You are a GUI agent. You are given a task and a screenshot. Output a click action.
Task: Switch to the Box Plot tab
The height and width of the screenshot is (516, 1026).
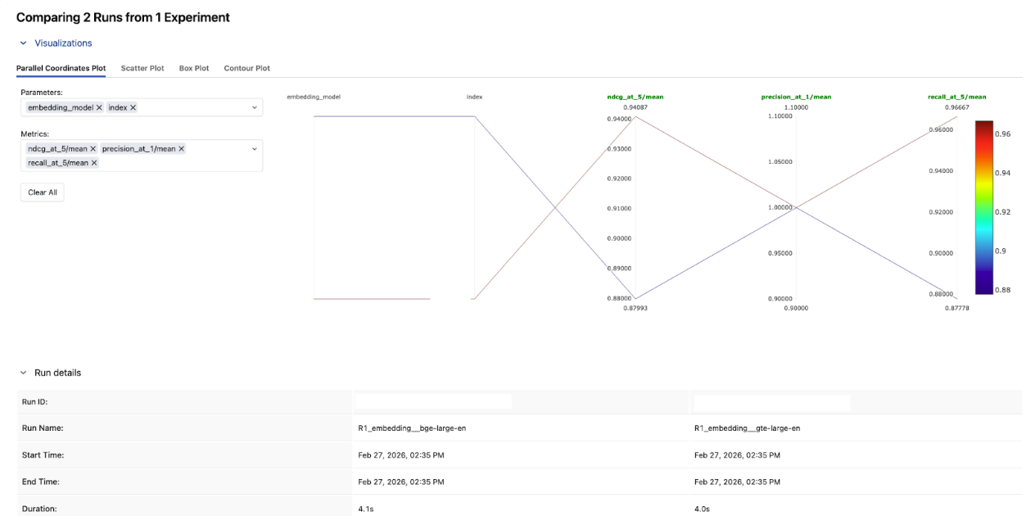click(x=194, y=68)
